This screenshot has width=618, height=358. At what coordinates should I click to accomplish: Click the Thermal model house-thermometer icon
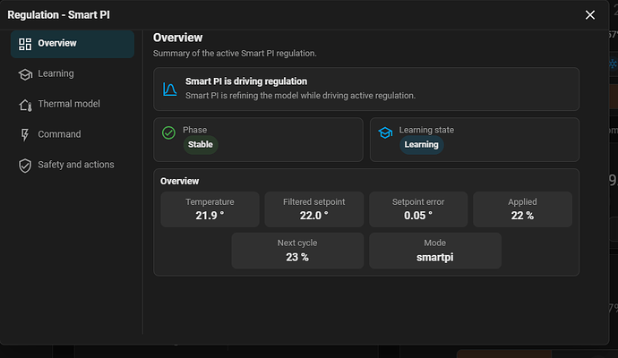pyautogui.click(x=25, y=105)
